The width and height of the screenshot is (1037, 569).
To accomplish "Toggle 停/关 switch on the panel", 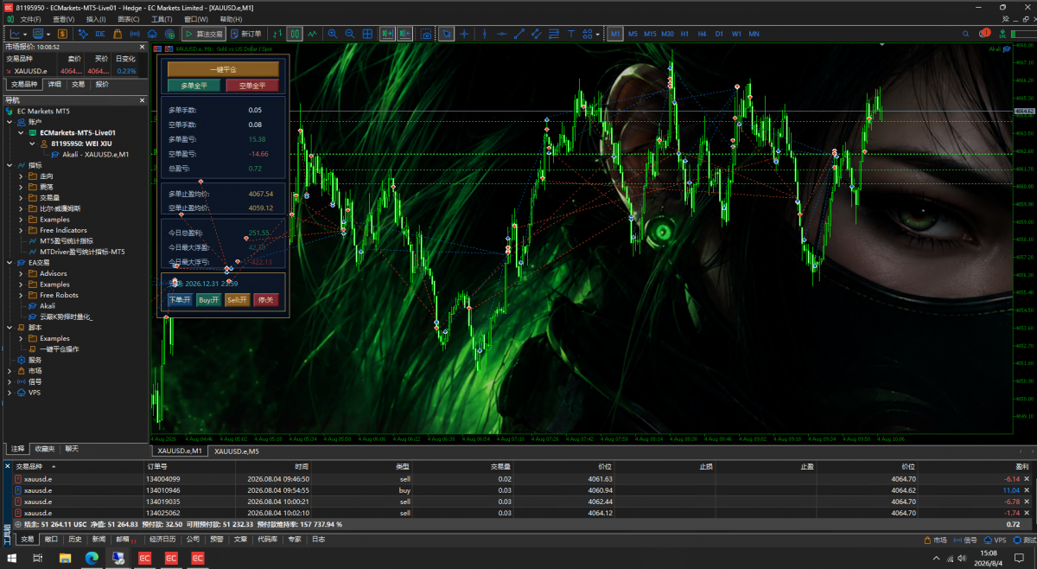I will 266,300.
